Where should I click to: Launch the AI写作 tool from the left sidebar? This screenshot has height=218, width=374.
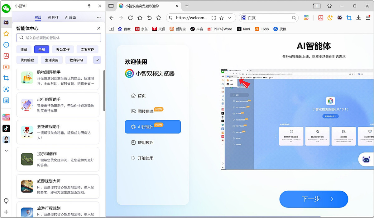click(x=6, y=117)
